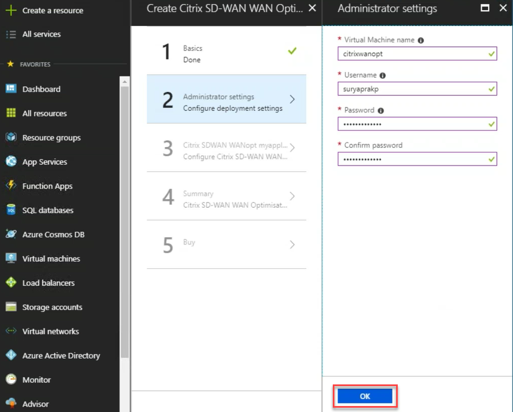The height and width of the screenshot is (412, 513).
Task: Select step 2 Administrator settings
Action: coord(226,99)
